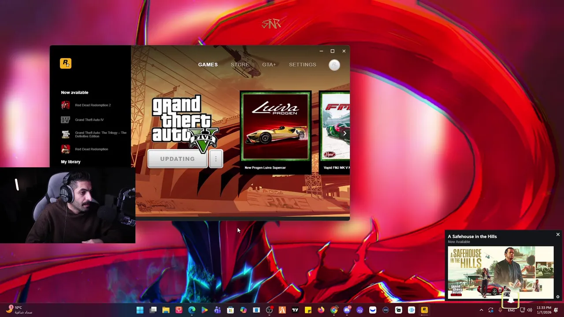Open the Safehouse in the Hills banner image

pos(501,273)
